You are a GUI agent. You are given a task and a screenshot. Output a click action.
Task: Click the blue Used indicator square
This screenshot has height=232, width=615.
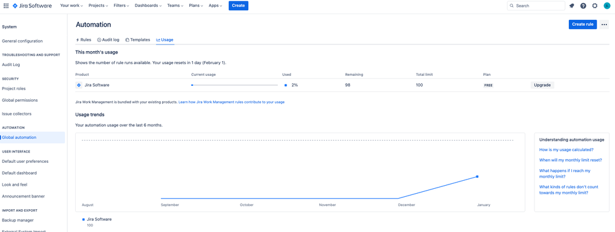285,85
